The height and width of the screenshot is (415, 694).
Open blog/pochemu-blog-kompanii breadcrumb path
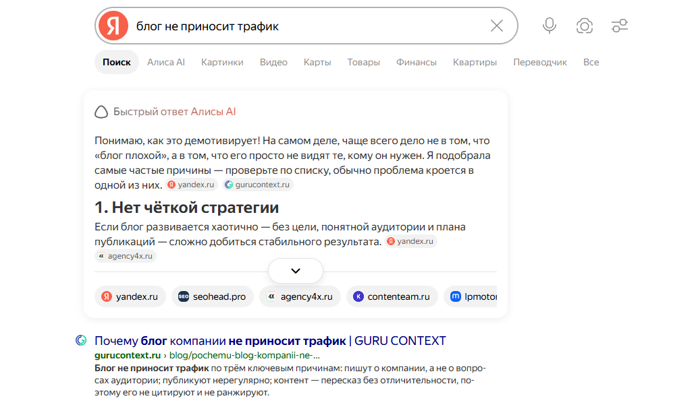(244, 356)
